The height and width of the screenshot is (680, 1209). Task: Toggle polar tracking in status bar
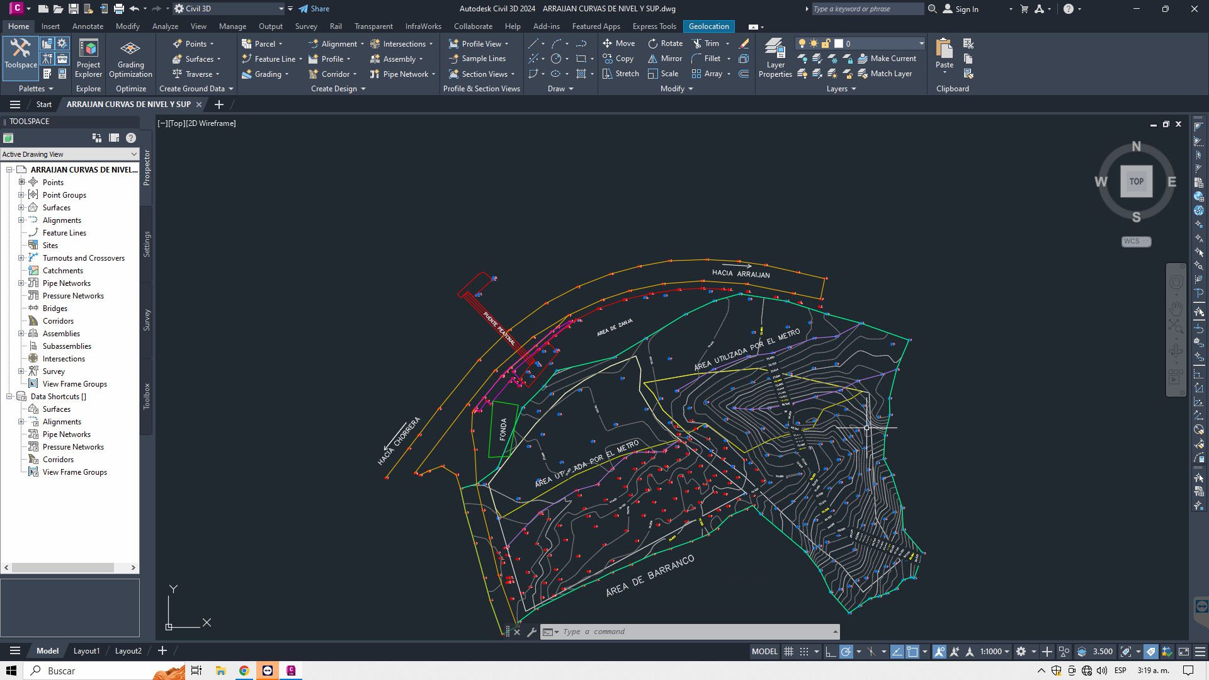click(x=846, y=652)
